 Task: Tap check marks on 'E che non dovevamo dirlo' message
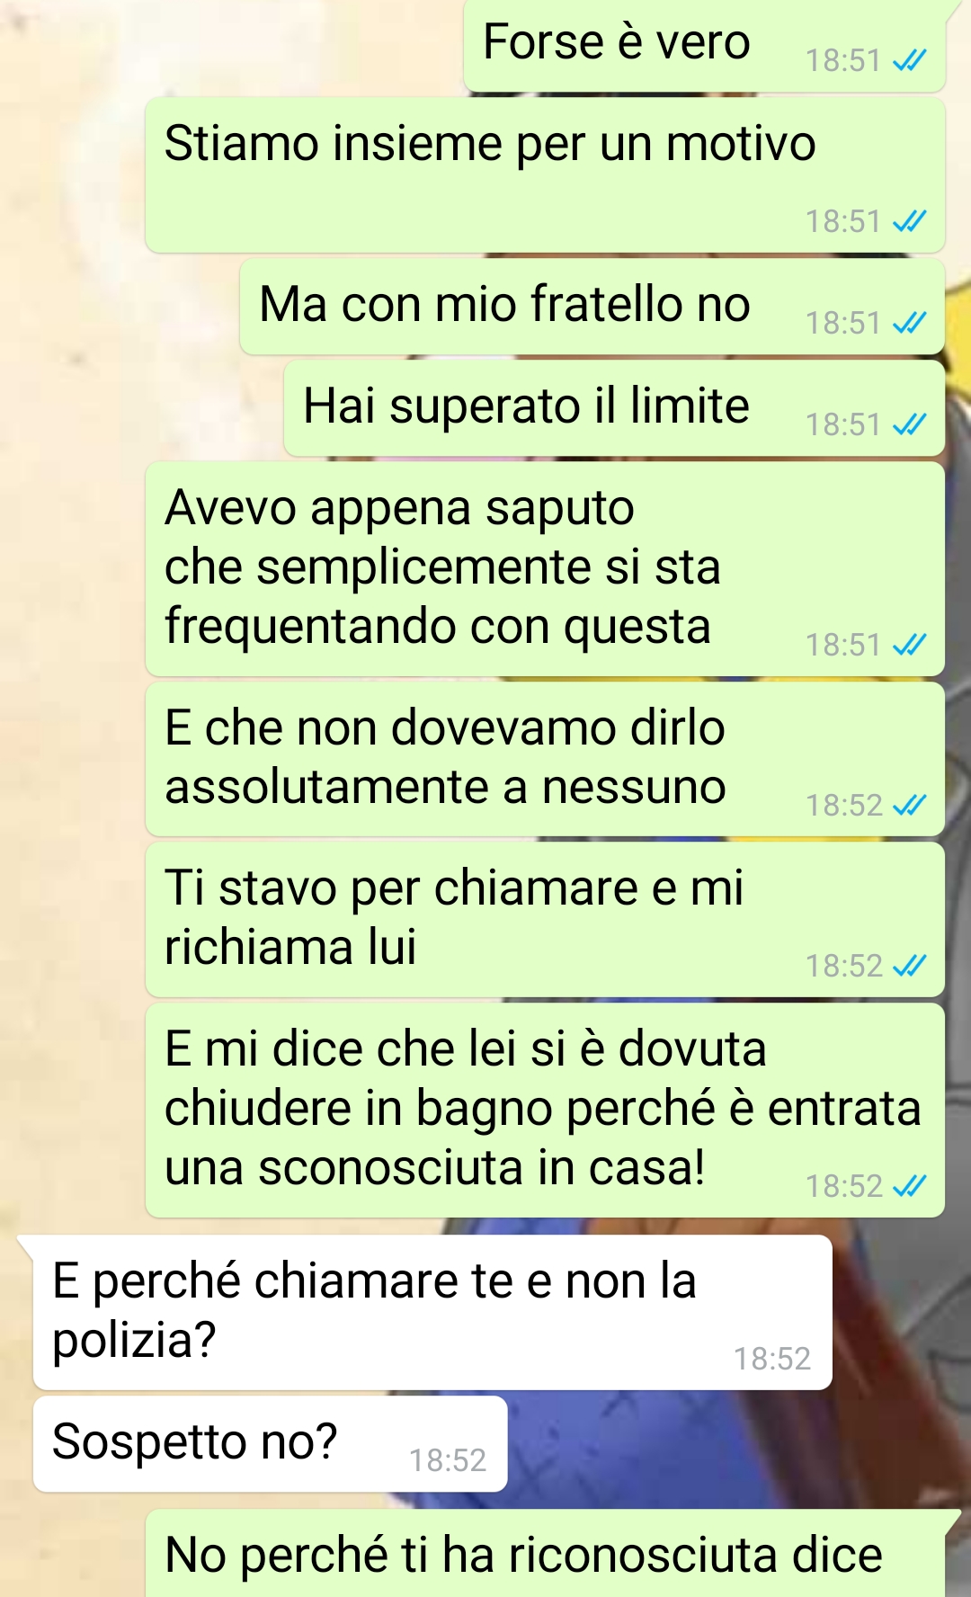click(909, 805)
